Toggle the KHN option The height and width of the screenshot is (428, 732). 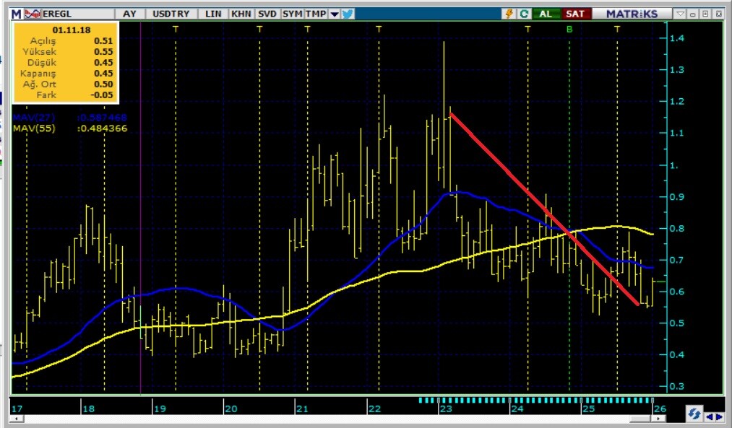coord(241,14)
